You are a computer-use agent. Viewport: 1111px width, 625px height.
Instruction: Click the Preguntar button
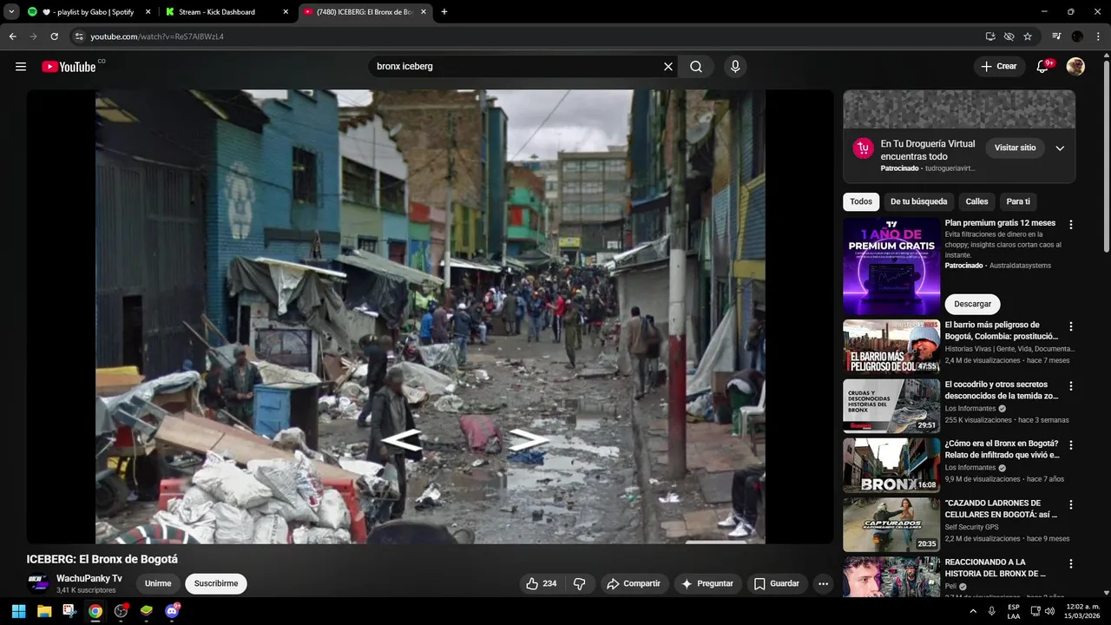(707, 584)
